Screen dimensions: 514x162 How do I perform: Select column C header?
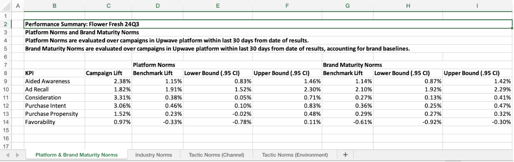(108, 5)
